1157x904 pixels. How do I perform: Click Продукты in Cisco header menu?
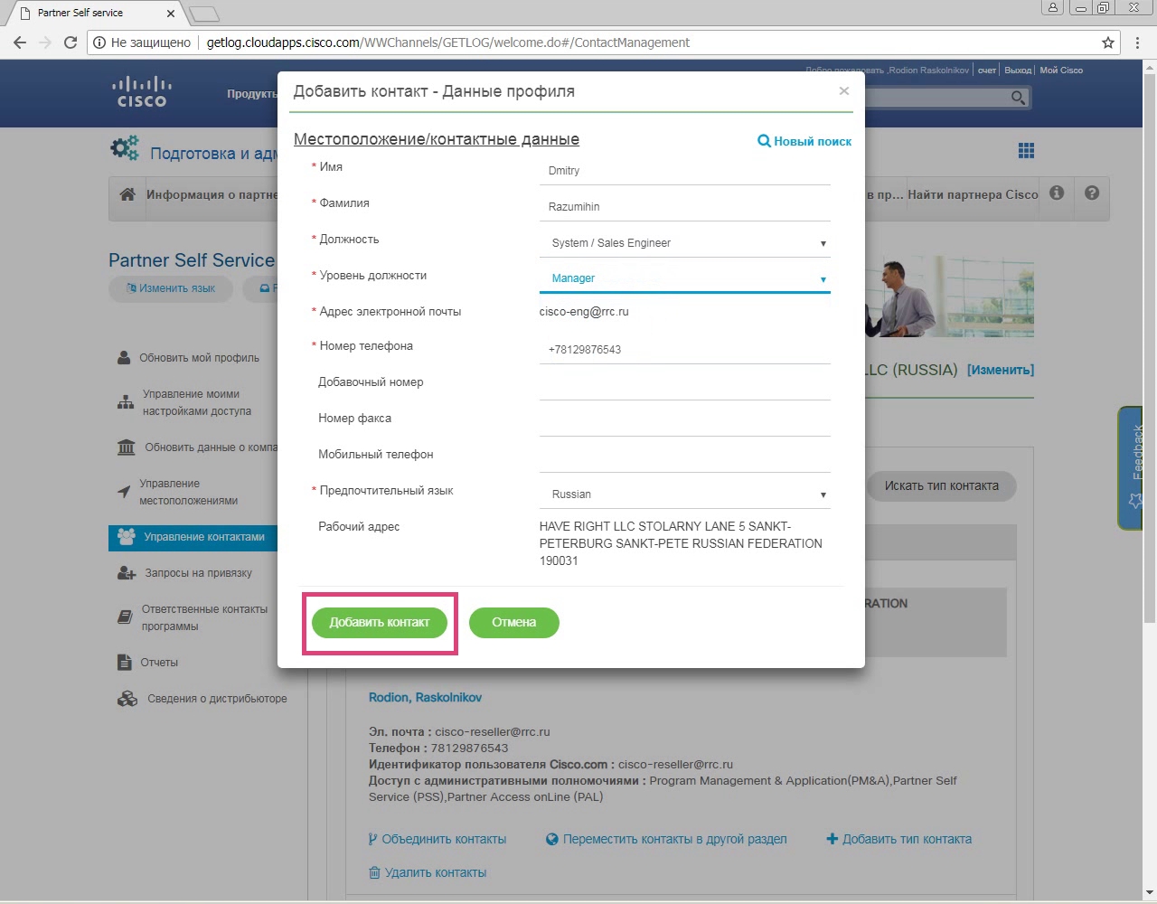pyautogui.click(x=252, y=94)
